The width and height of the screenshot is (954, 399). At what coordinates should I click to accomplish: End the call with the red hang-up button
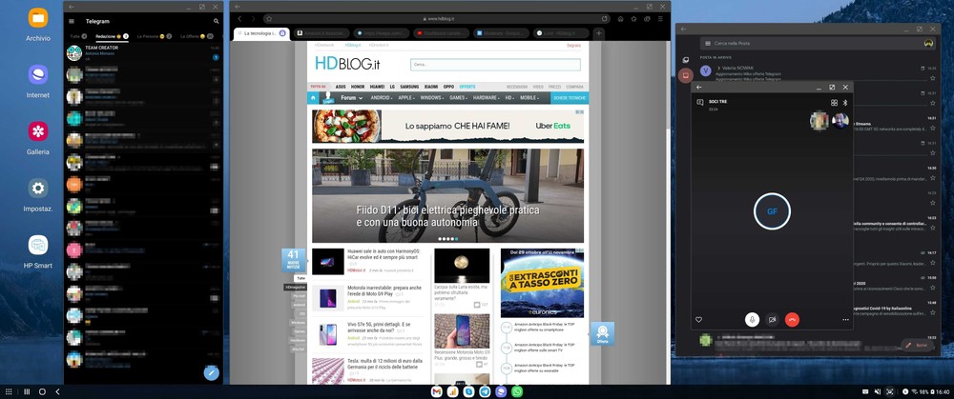[792, 320]
